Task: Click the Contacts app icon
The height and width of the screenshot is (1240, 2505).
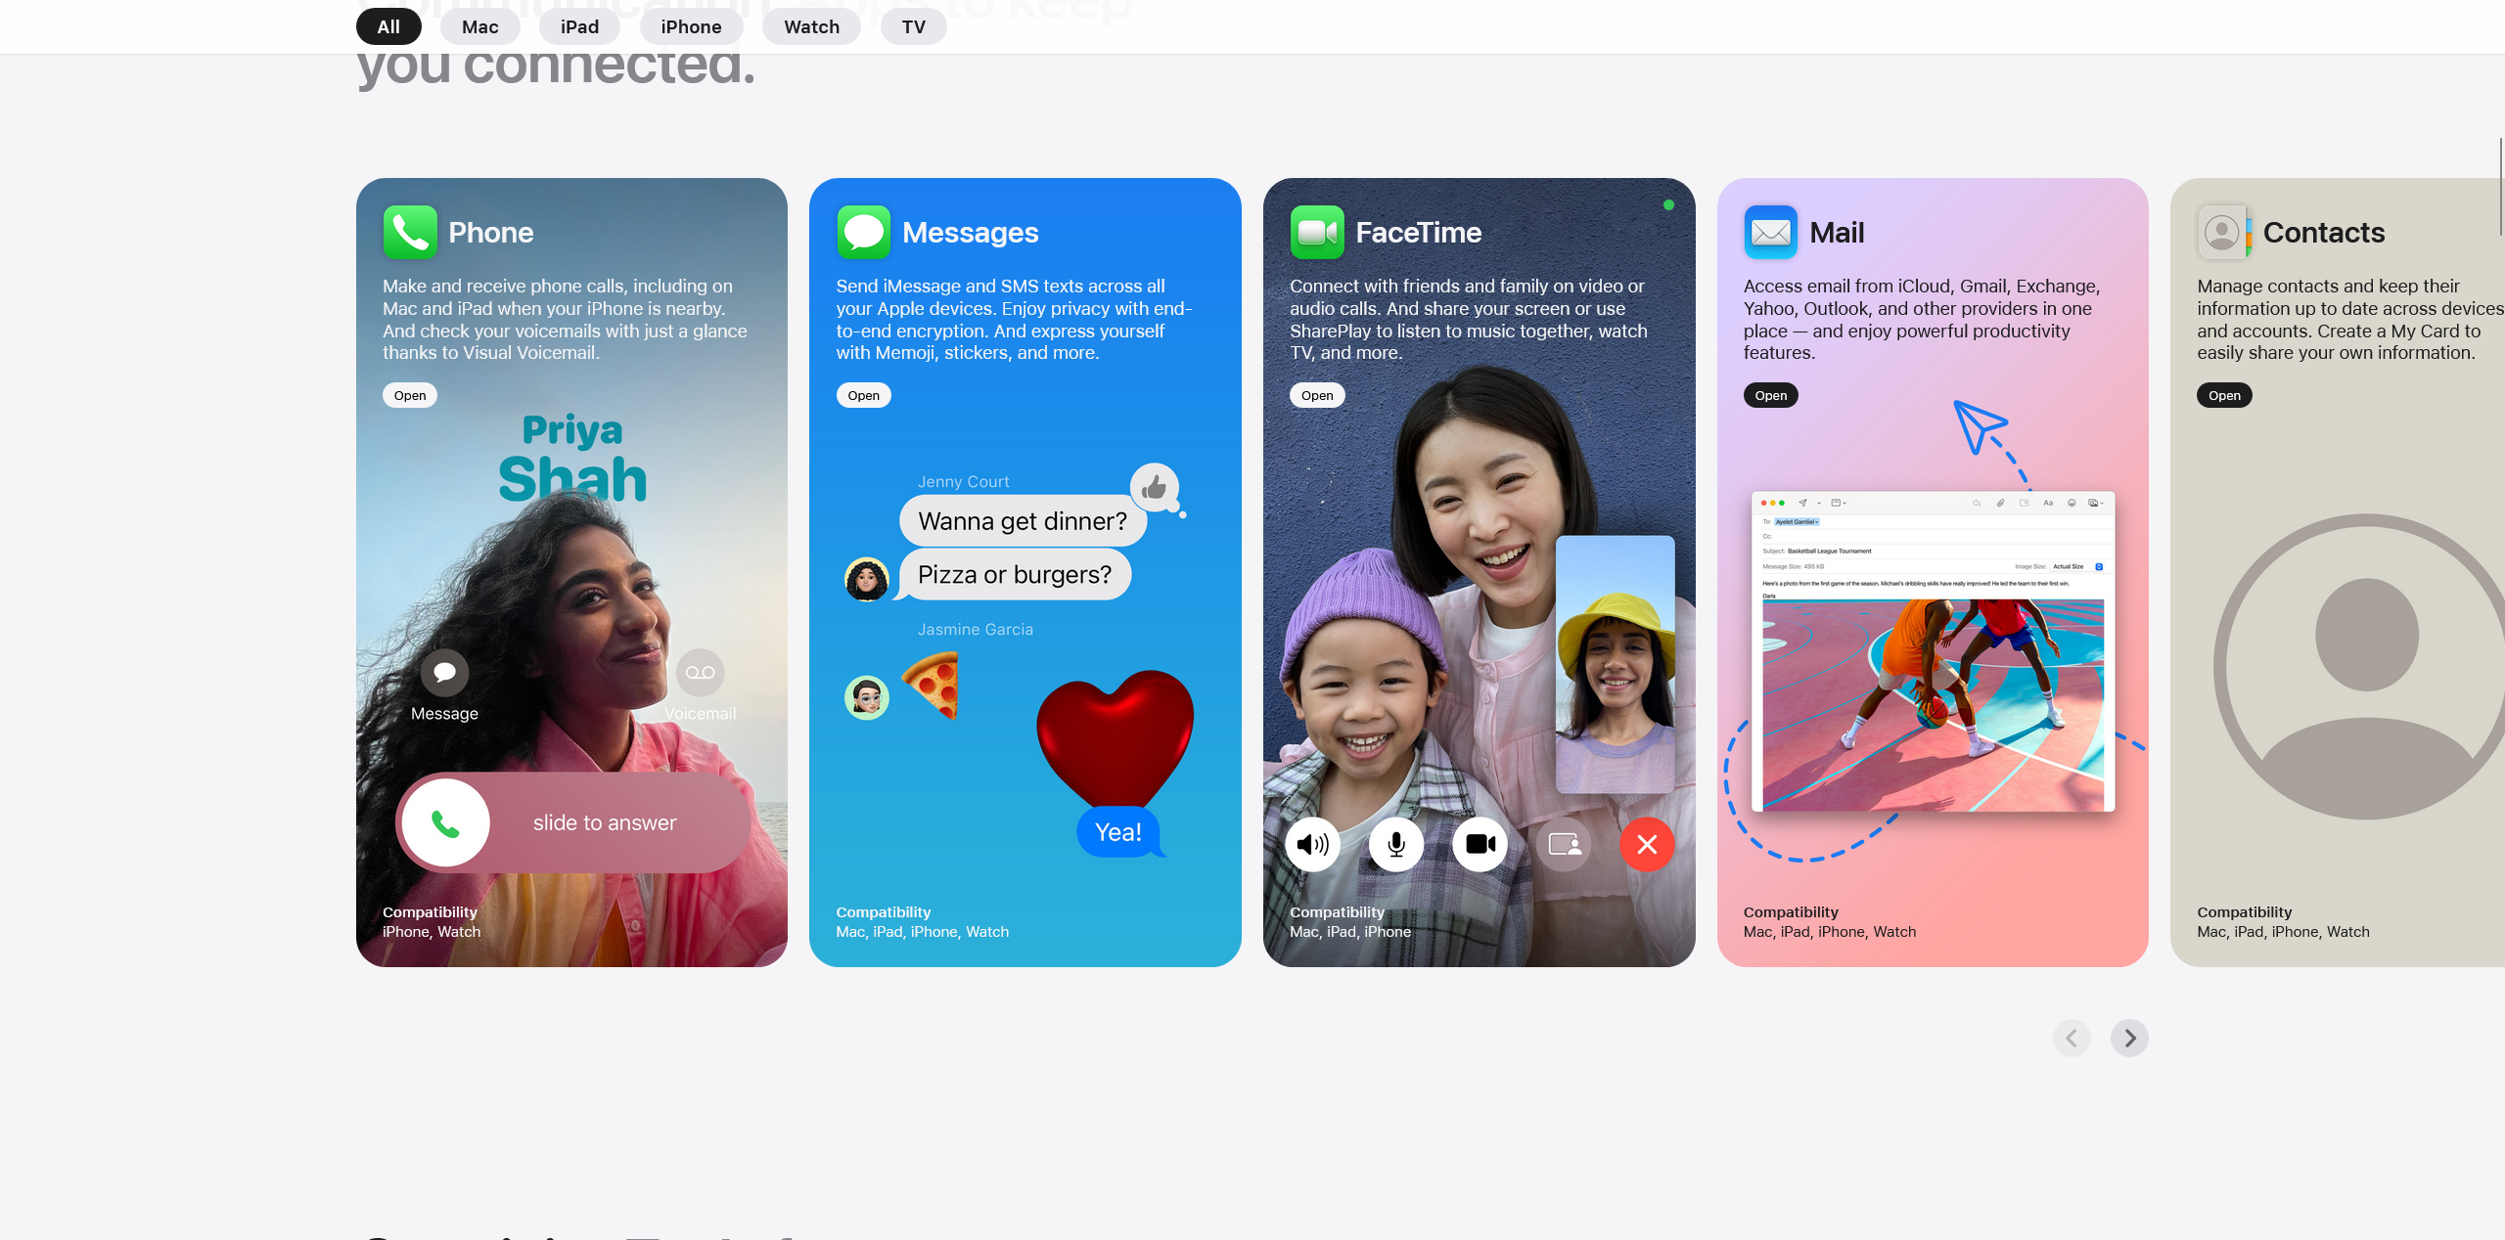Action: pos(2223,232)
